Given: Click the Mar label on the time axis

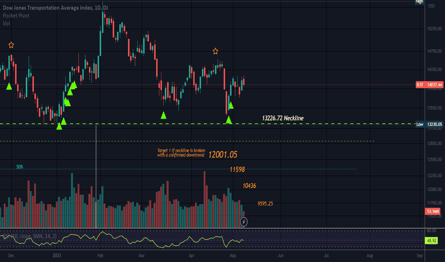Looking at the screenshot, I should coord(141,255).
